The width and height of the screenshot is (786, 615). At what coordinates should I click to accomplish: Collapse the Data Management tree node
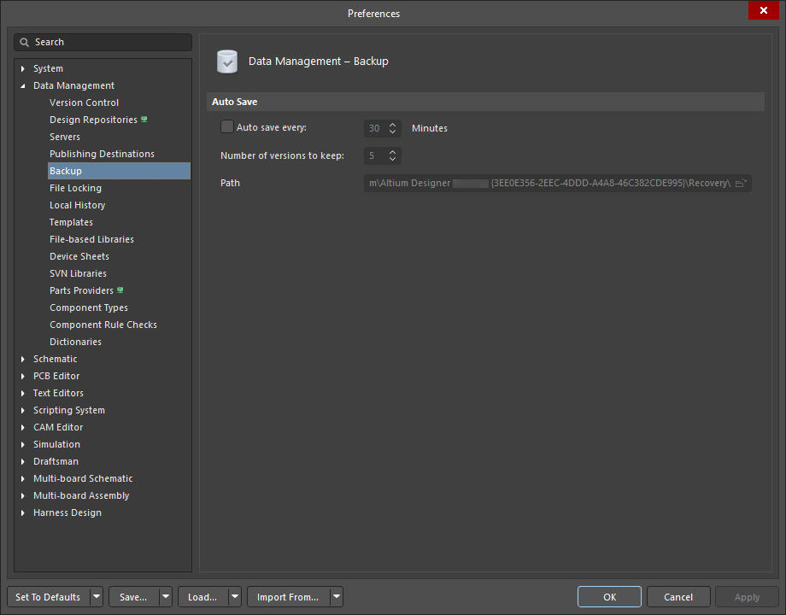pos(23,85)
